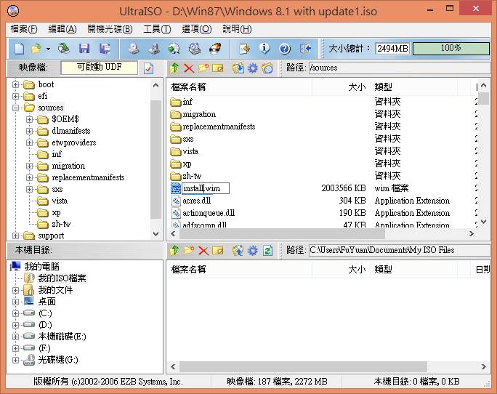The image size is (497, 394).
Task: Click New Folder icon in image pane toolbar
Action: (x=203, y=68)
